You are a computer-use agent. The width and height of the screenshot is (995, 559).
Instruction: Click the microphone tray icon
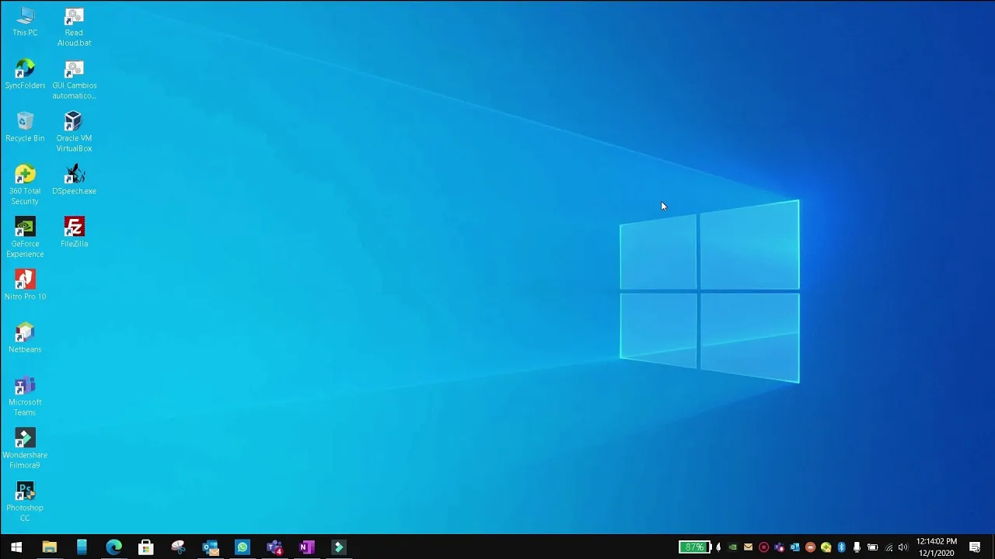click(x=857, y=547)
